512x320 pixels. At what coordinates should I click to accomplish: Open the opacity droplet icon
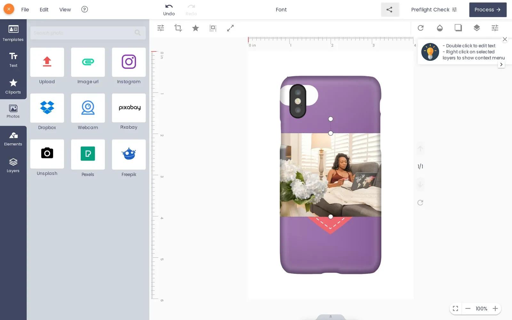tap(440, 28)
